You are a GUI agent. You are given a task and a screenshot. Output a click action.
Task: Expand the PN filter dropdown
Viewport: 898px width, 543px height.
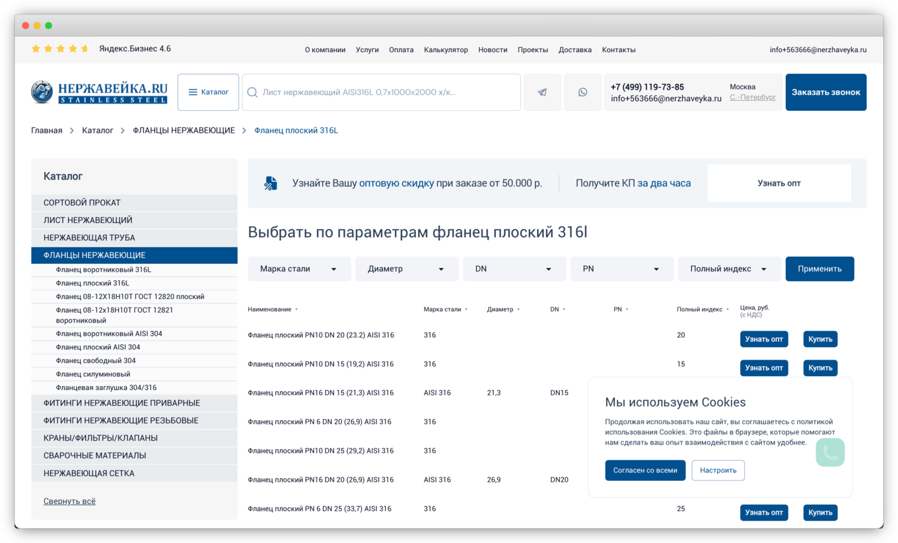(x=621, y=269)
